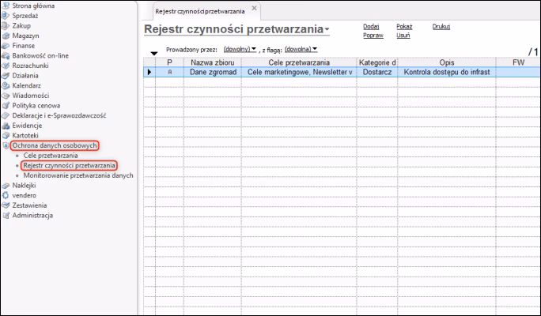Switch to the Rejestr czynności przetwarzania tab

(200, 11)
